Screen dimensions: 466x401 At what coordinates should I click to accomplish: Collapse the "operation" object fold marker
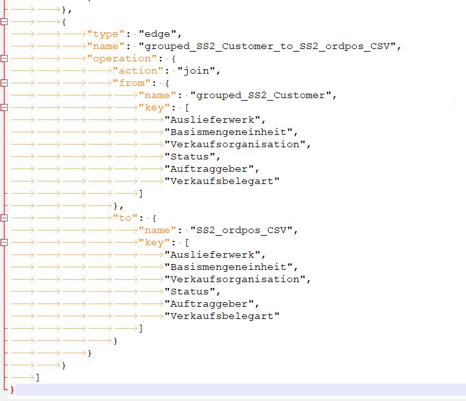[x=4, y=59]
